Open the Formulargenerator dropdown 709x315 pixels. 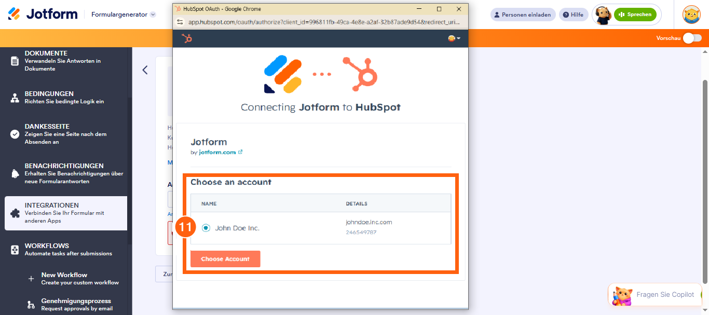(x=124, y=15)
